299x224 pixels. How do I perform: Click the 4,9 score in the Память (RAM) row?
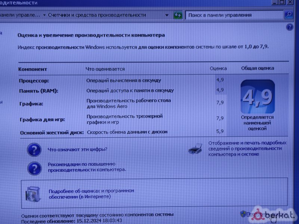(x=220, y=90)
